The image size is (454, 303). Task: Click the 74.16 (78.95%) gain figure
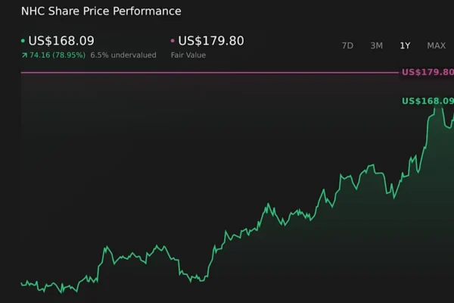click(x=58, y=55)
